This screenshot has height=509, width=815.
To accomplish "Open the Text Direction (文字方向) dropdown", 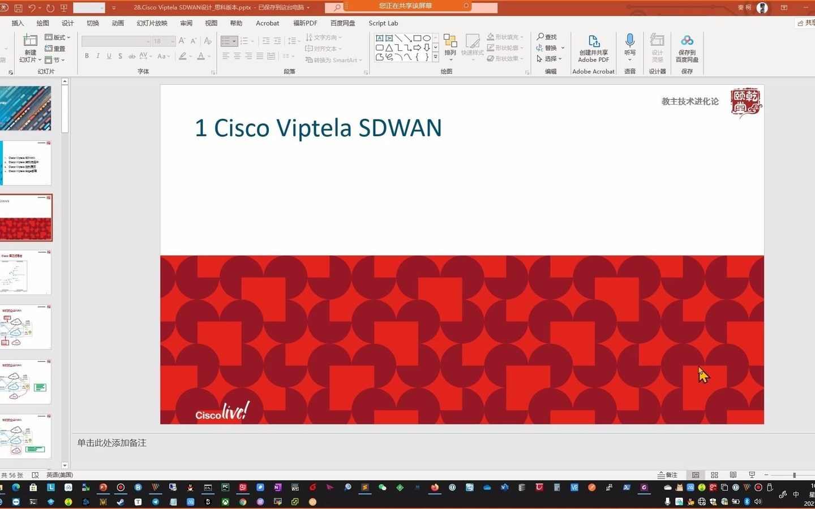I will point(324,37).
